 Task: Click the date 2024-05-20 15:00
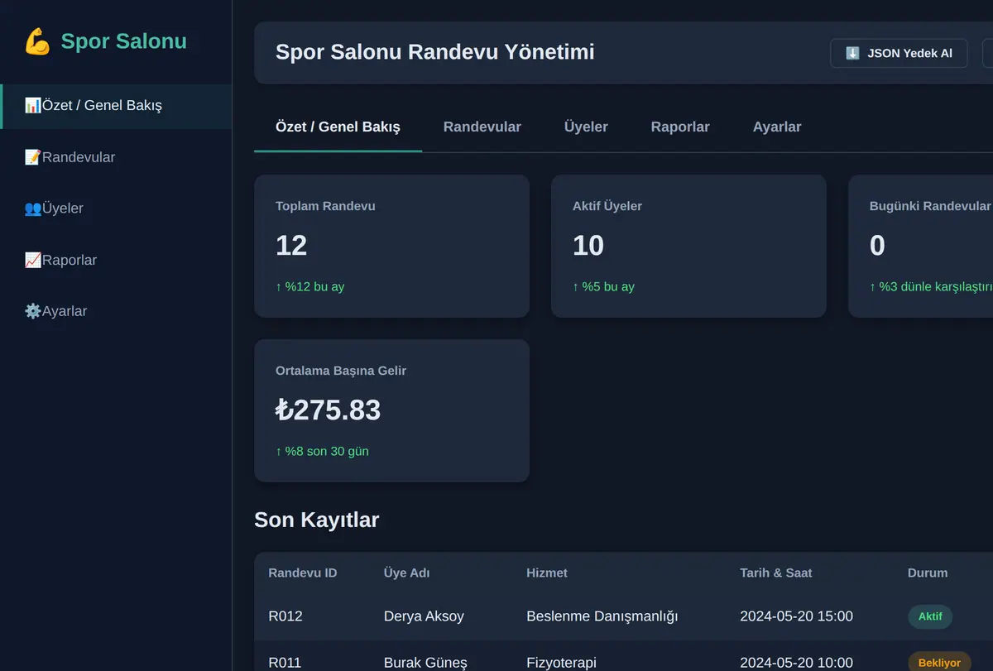click(x=796, y=616)
